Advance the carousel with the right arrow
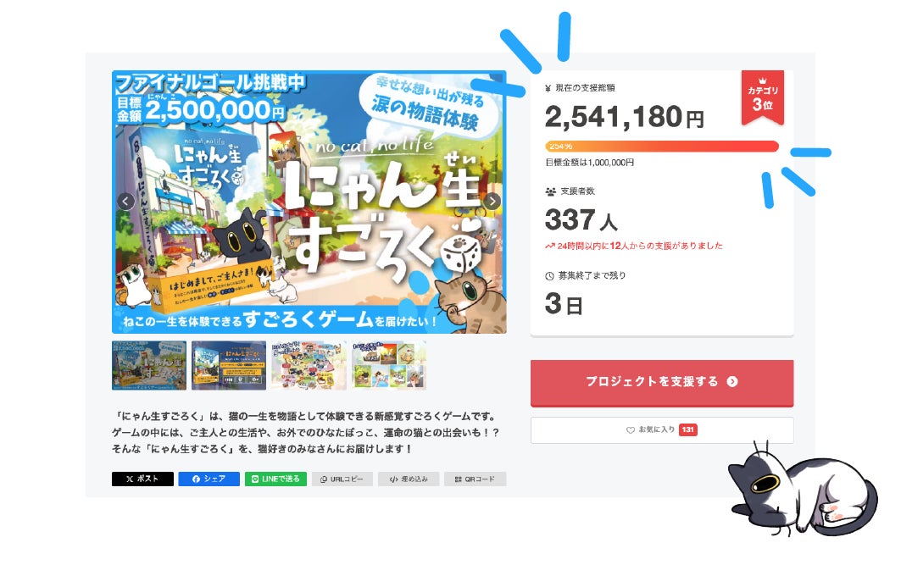The image size is (901, 576). (492, 201)
